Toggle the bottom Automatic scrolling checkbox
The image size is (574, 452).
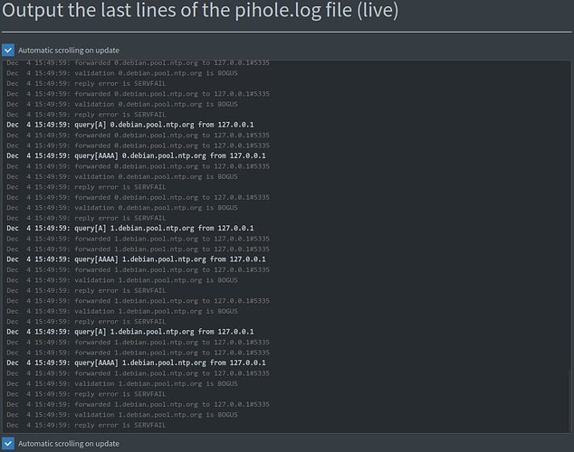click(x=8, y=444)
